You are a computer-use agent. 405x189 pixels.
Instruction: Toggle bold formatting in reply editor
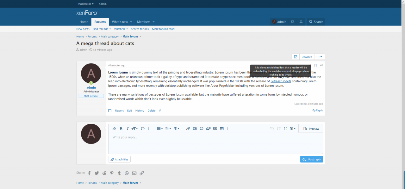[121, 129]
